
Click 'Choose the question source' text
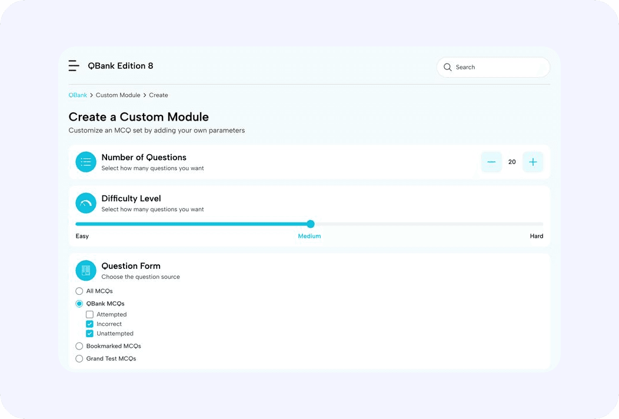141,277
